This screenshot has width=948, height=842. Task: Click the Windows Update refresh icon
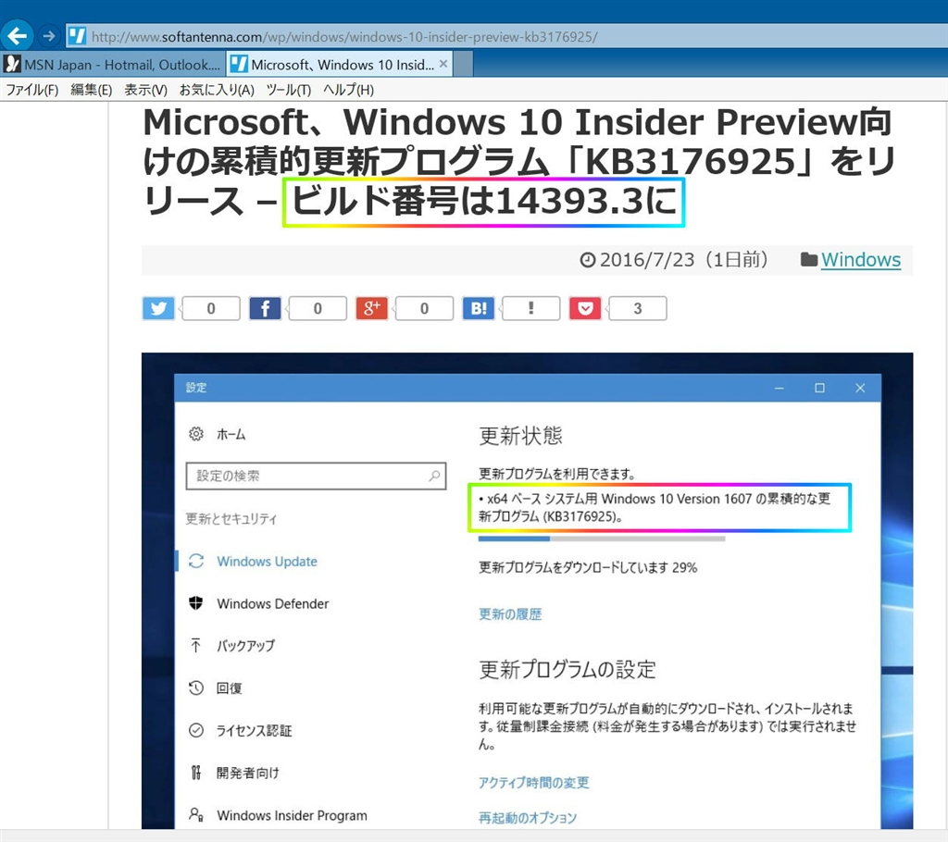point(196,561)
